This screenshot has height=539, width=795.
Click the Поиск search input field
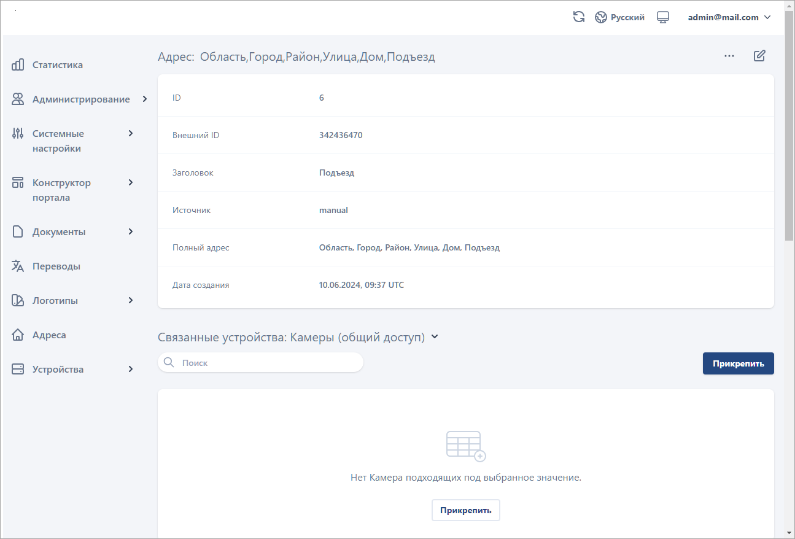point(267,363)
